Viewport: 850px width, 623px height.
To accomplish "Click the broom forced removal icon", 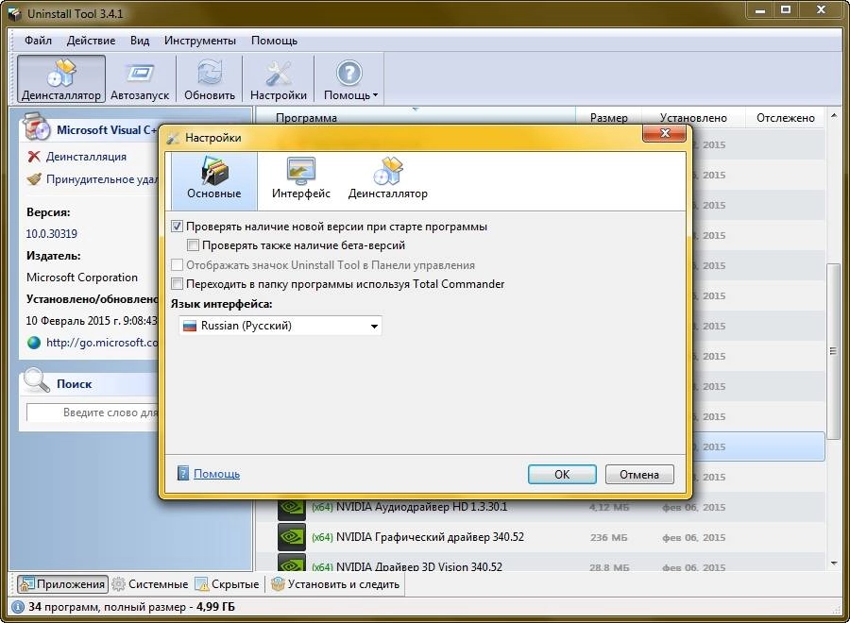I will pyautogui.click(x=34, y=178).
